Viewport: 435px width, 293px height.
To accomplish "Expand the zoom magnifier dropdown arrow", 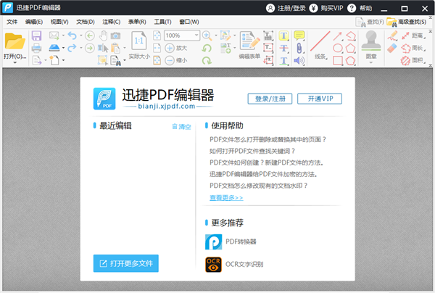I will 216,36.
